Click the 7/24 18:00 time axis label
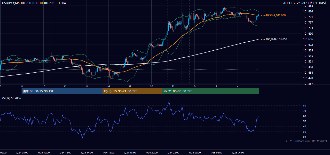Screen dimensions: 330x155 pyautogui.click(x=130, y=153)
